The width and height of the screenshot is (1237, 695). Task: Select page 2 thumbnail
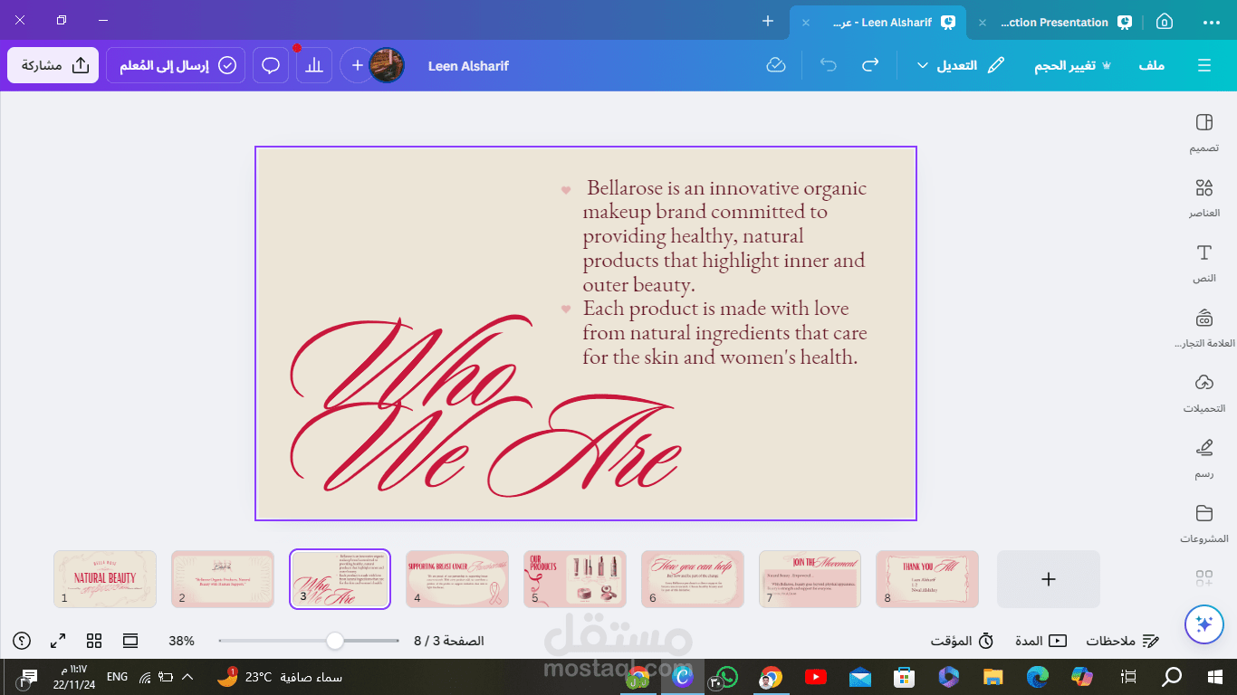tap(223, 579)
